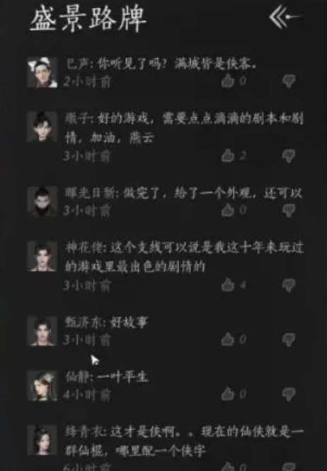Viewport: 327px width, 471px height.
Task: Click the 盛景路牌 panel title
Action: 88,19
